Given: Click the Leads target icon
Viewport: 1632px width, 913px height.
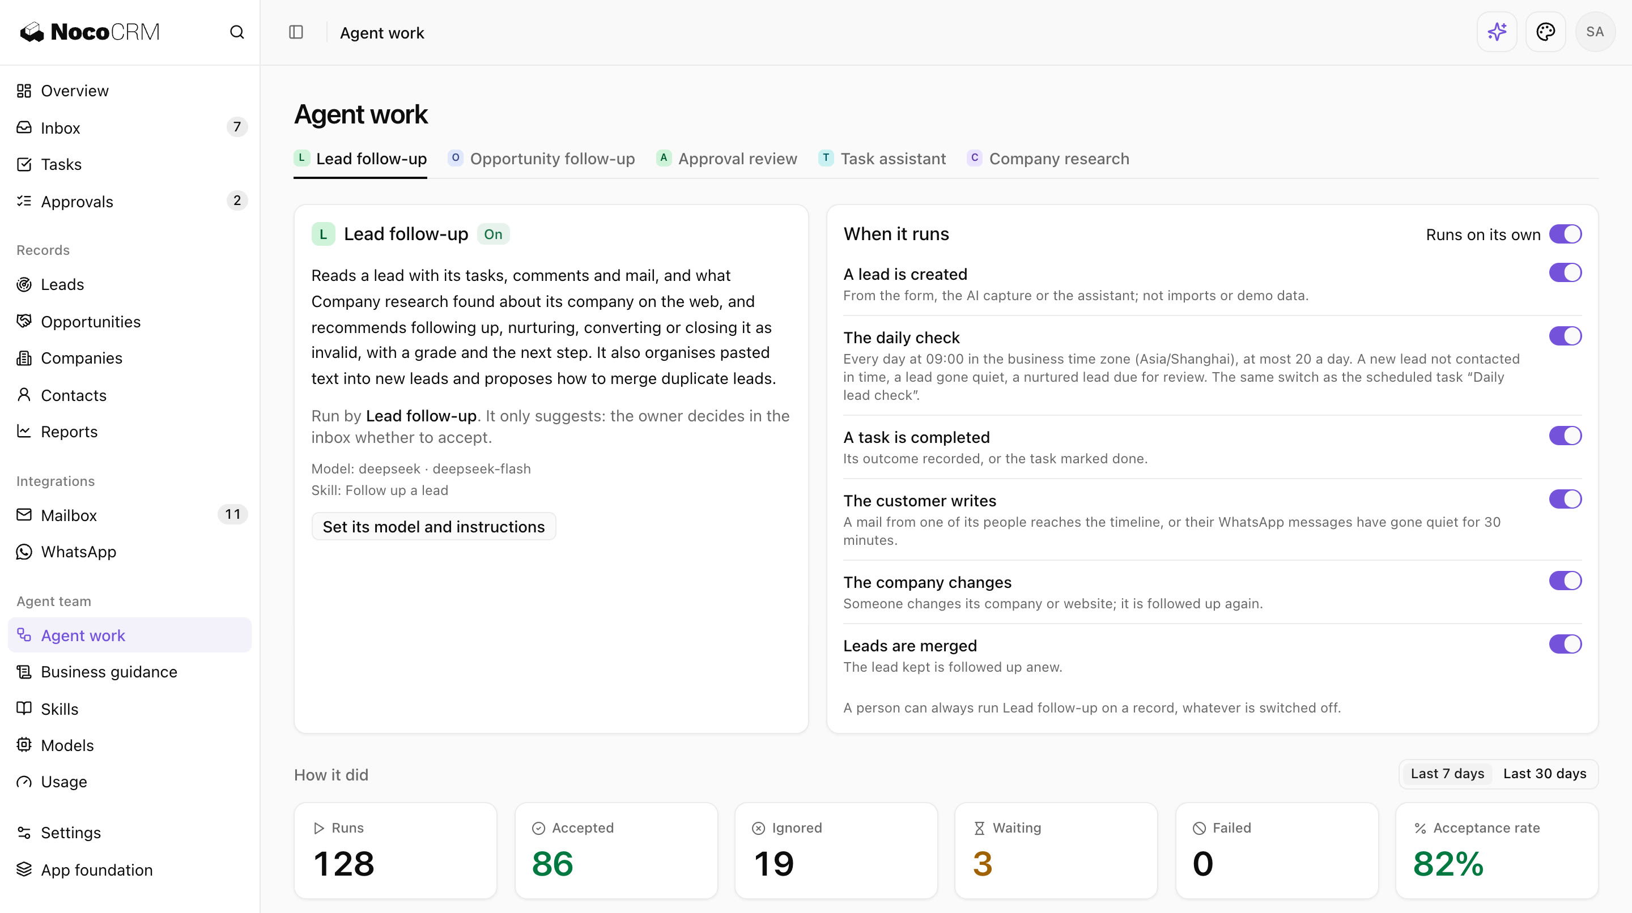Looking at the screenshot, I should coord(24,285).
